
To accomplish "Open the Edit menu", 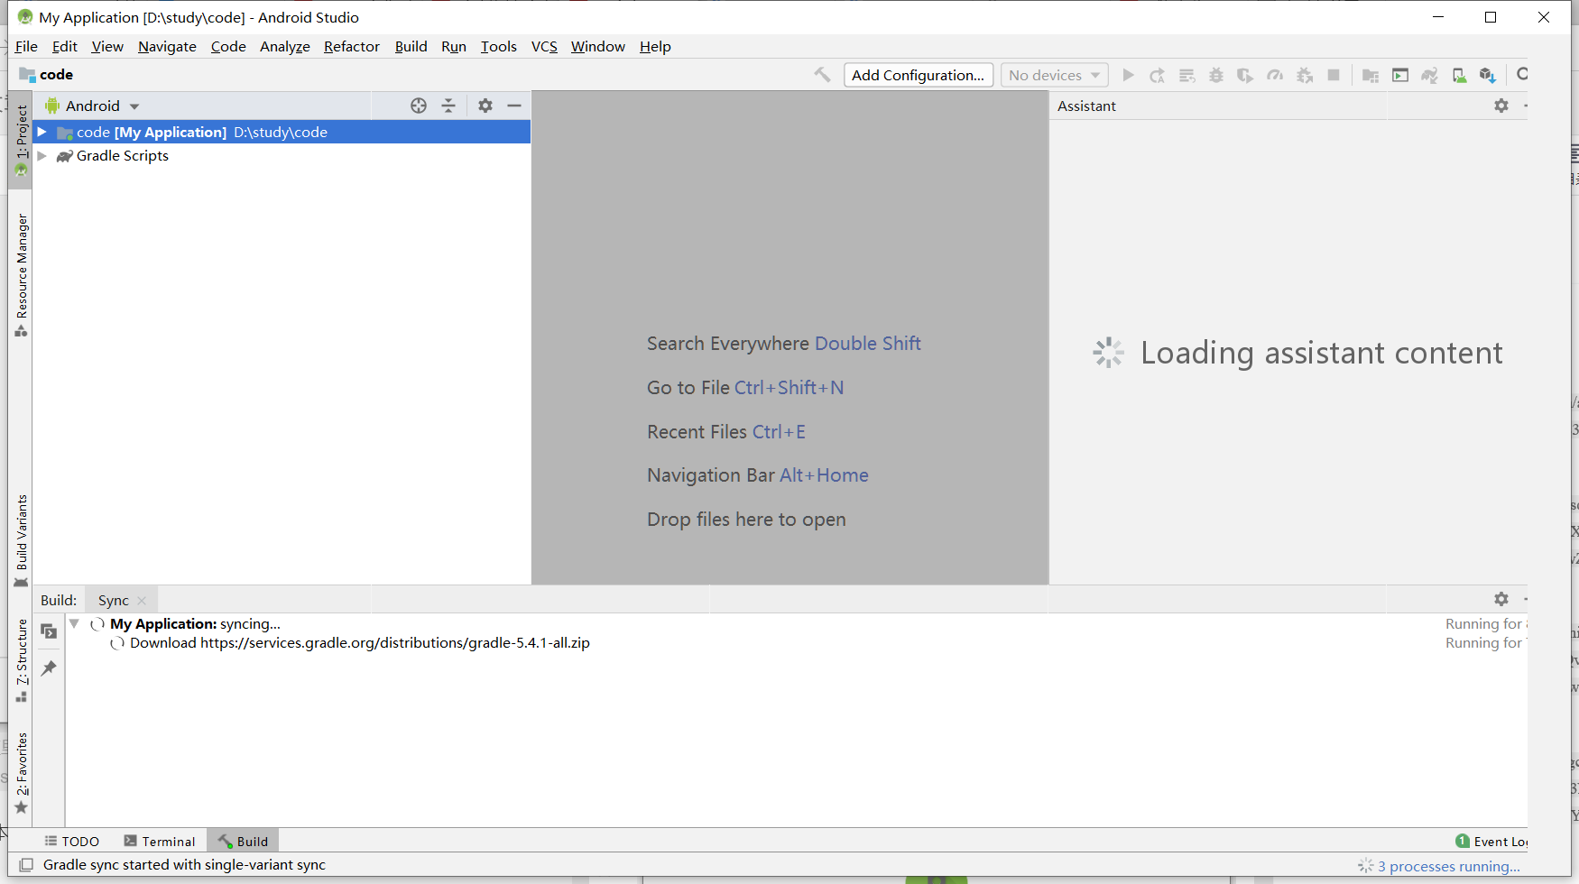I will click(x=64, y=47).
